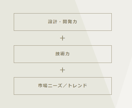132x108 pixels.
Task: Click empty left area inside 市場ニーズ/トレンド box
Action: [26, 86]
